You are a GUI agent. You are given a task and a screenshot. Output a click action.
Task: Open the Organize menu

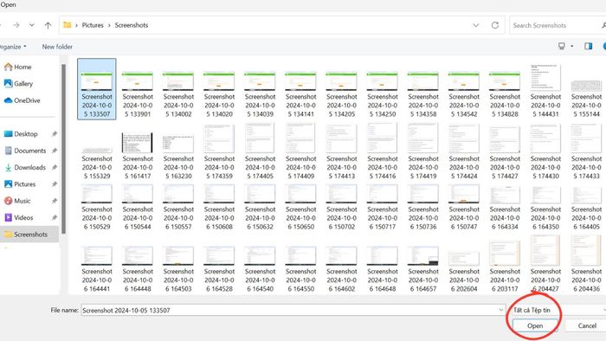coord(13,47)
